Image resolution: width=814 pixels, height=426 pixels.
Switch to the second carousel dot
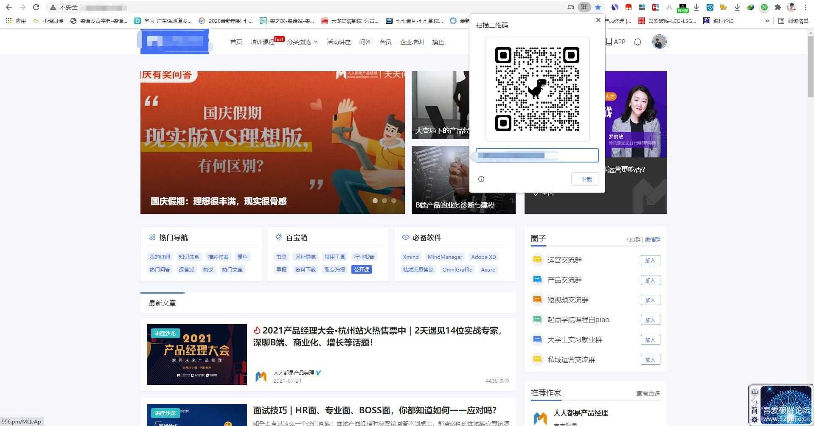coord(385,201)
